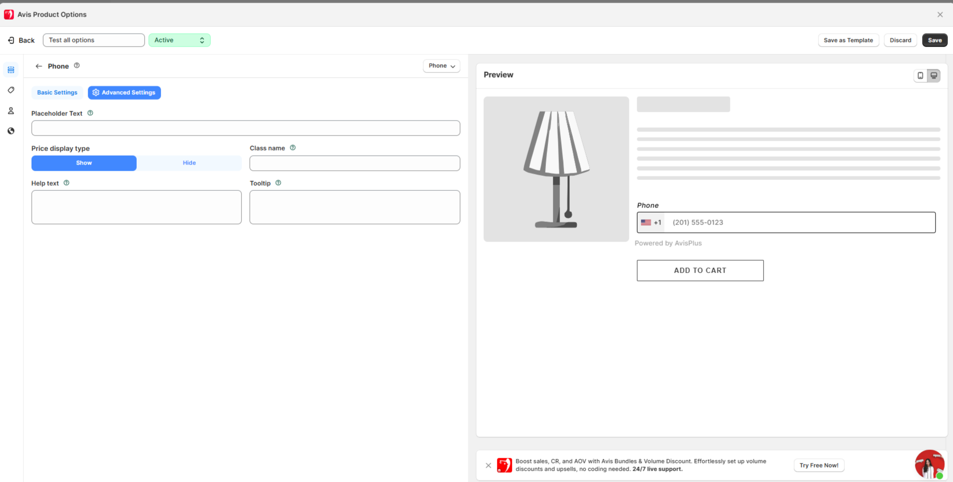
Task: Open country code selector in phone preview
Action: 651,222
